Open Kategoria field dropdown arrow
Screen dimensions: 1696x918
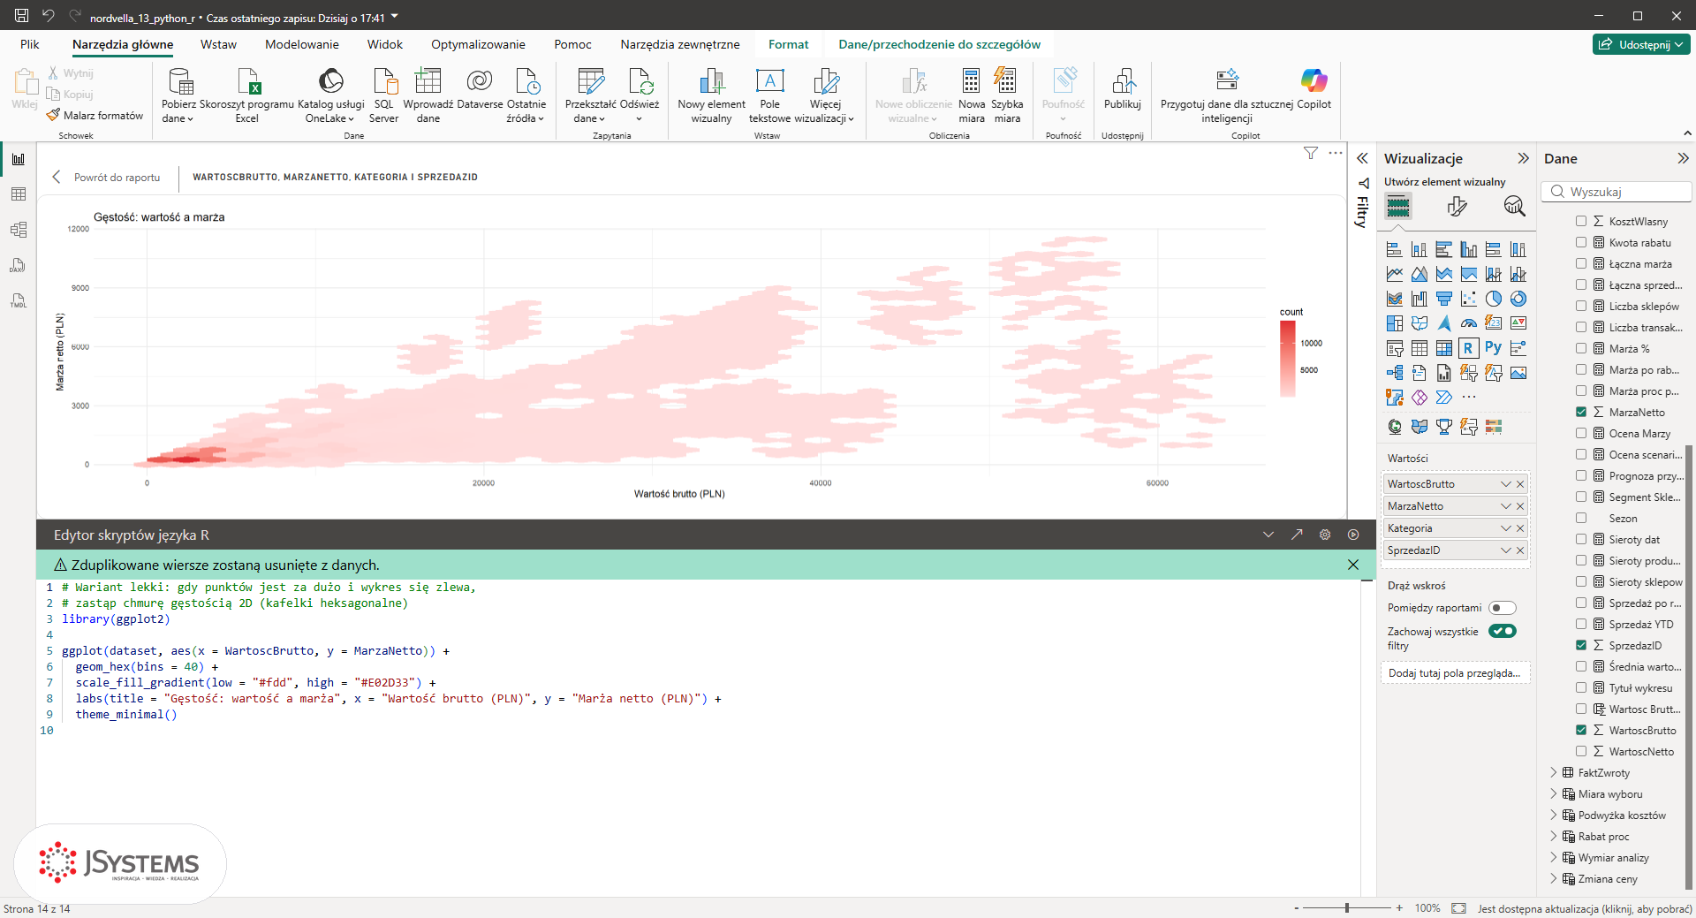tap(1506, 528)
